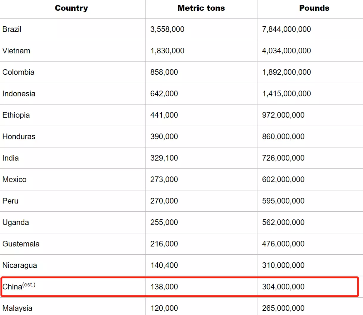The image size is (363, 315).
Task: Click Nicaragua's pounds value 310,000,000
Action: tap(283, 265)
